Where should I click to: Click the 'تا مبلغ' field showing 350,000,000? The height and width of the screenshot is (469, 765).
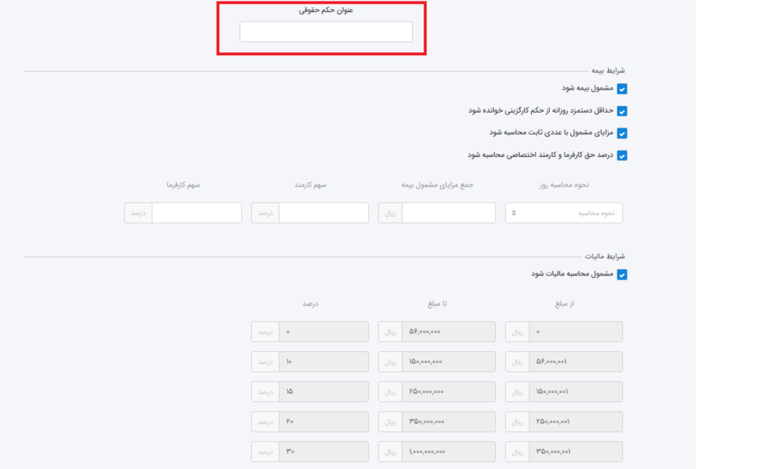pos(448,422)
